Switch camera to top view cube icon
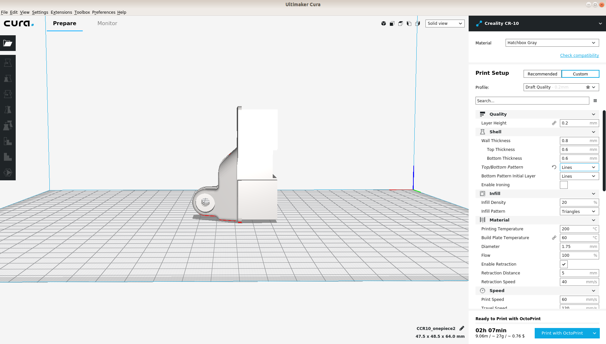 point(400,24)
